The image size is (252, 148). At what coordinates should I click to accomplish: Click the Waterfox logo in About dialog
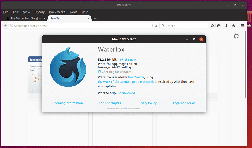click(68, 67)
